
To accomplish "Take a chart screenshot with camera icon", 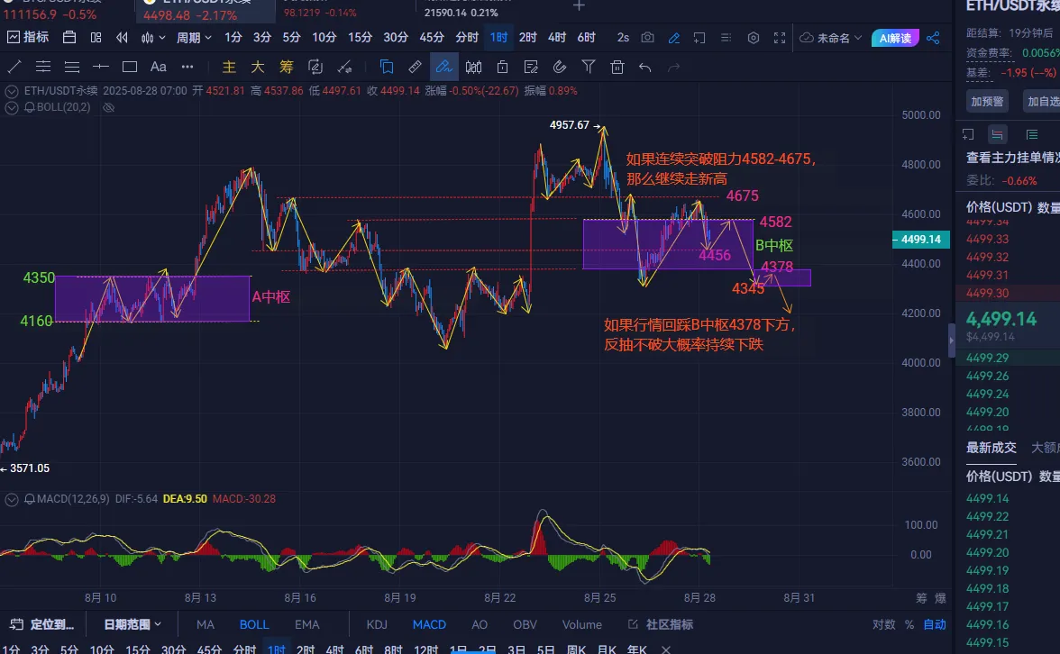I will click(647, 37).
